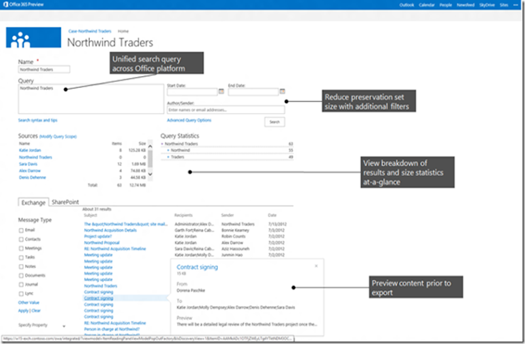Open the more options ellipsis in top bar

click(x=516, y=5)
